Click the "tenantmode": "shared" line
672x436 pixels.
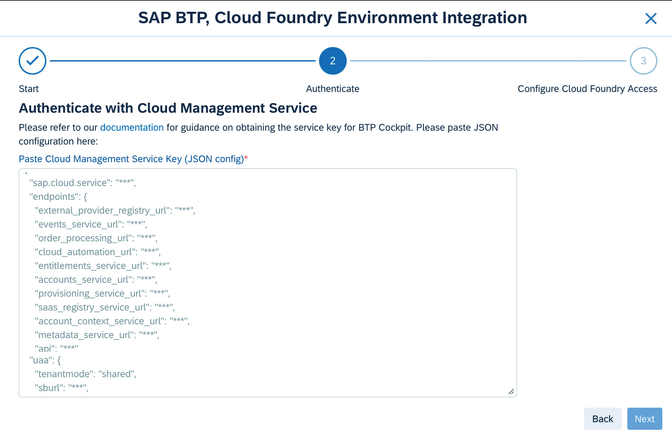coord(85,374)
